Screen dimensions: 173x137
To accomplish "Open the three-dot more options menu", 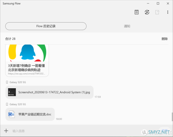I will pos(168,12).
